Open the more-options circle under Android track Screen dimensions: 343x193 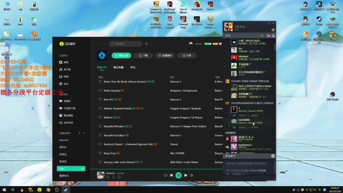[x=119, y=177]
